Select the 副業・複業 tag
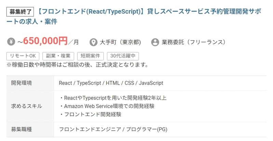 pos(58,56)
